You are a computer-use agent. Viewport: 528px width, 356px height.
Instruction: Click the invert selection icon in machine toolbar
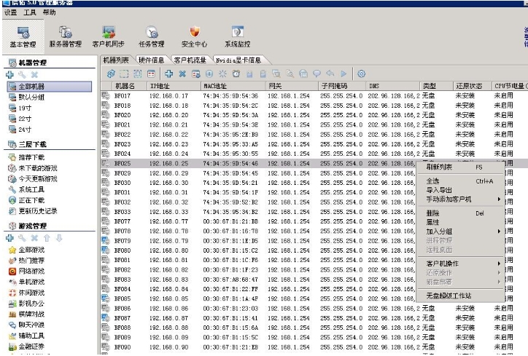138,74
